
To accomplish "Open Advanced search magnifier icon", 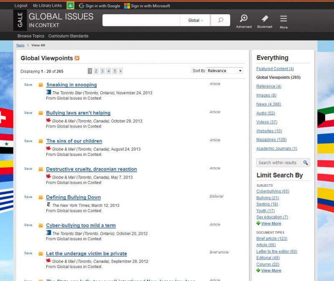I will coord(244,18).
